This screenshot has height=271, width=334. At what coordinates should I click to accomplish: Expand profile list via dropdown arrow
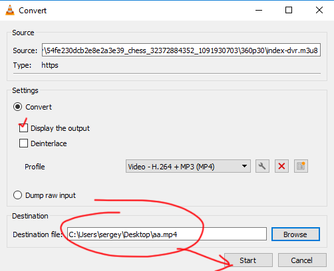pyautogui.click(x=244, y=166)
